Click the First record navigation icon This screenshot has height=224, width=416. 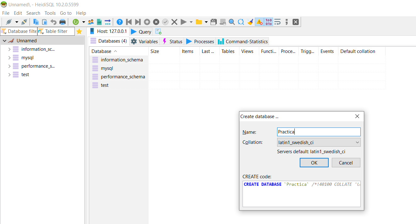pyautogui.click(x=129, y=22)
